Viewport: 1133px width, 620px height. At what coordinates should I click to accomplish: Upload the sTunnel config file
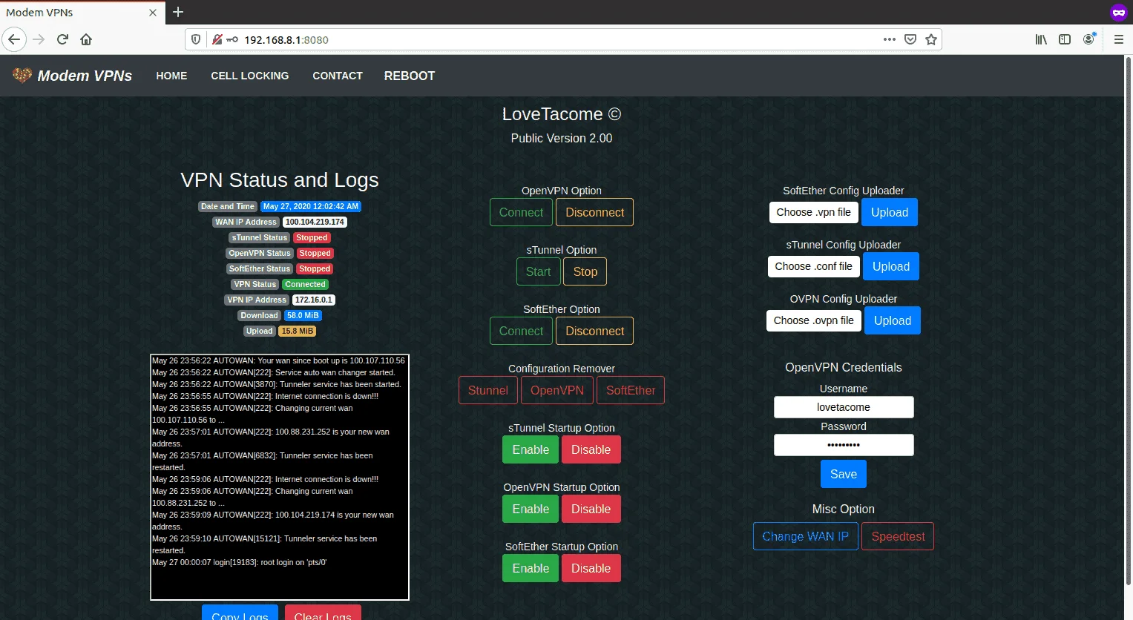click(x=891, y=266)
